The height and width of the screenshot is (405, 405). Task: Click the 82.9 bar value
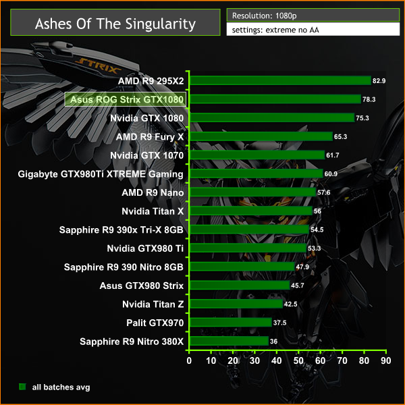[x=379, y=81]
